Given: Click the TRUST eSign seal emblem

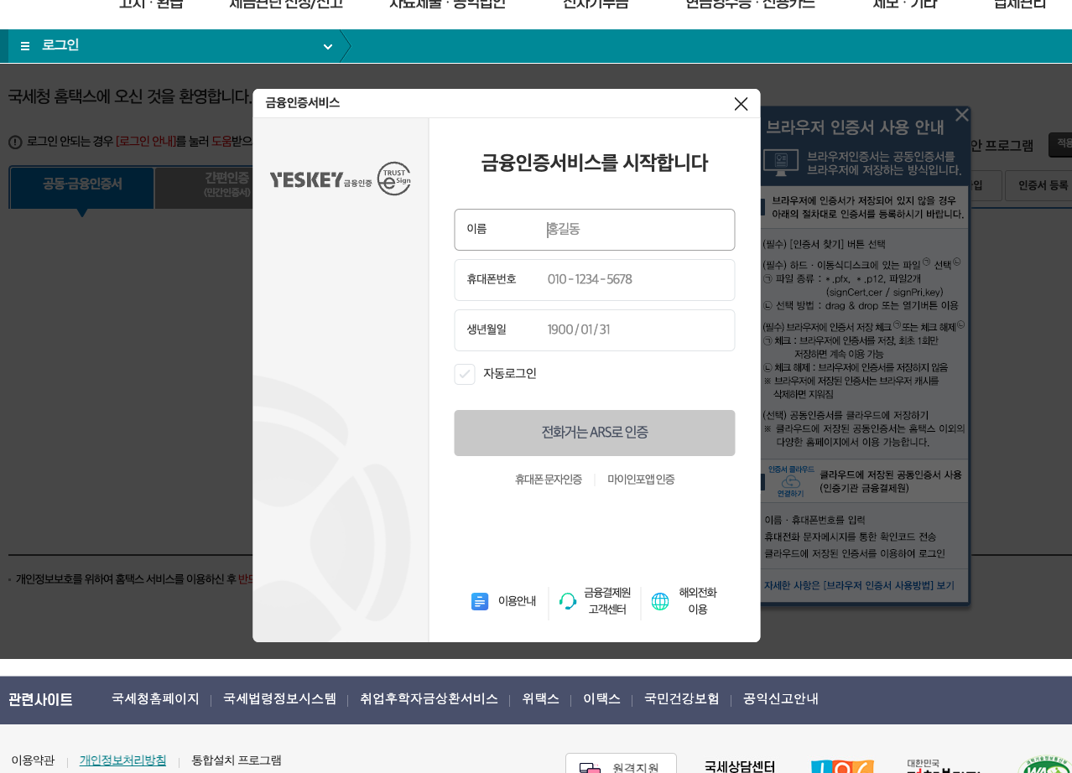Looking at the screenshot, I should pos(395,179).
